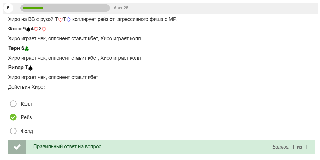
Task: Click 'Правильный ответ на вопрос' message
Action: 67,146
